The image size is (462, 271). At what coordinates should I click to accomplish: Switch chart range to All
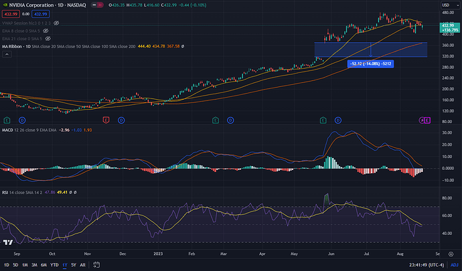[x=83, y=265]
